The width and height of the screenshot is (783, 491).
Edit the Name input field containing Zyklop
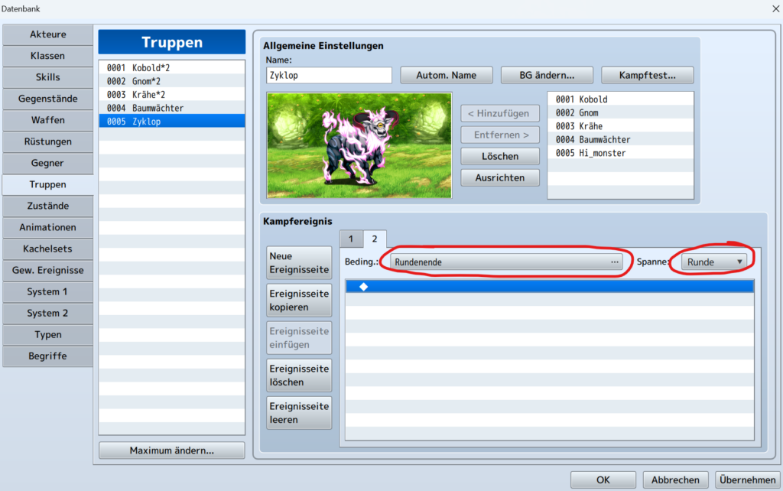328,75
